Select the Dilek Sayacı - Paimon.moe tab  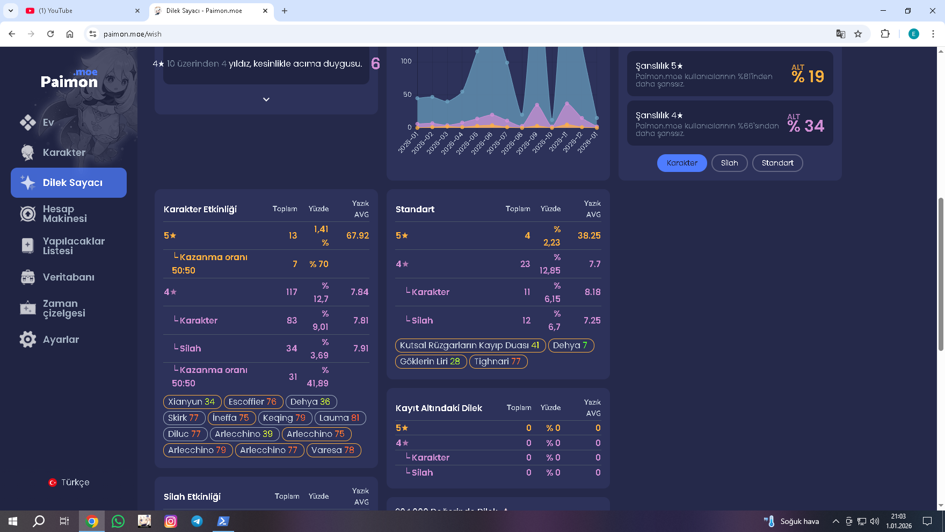pyautogui.click(x=210, y=11)
